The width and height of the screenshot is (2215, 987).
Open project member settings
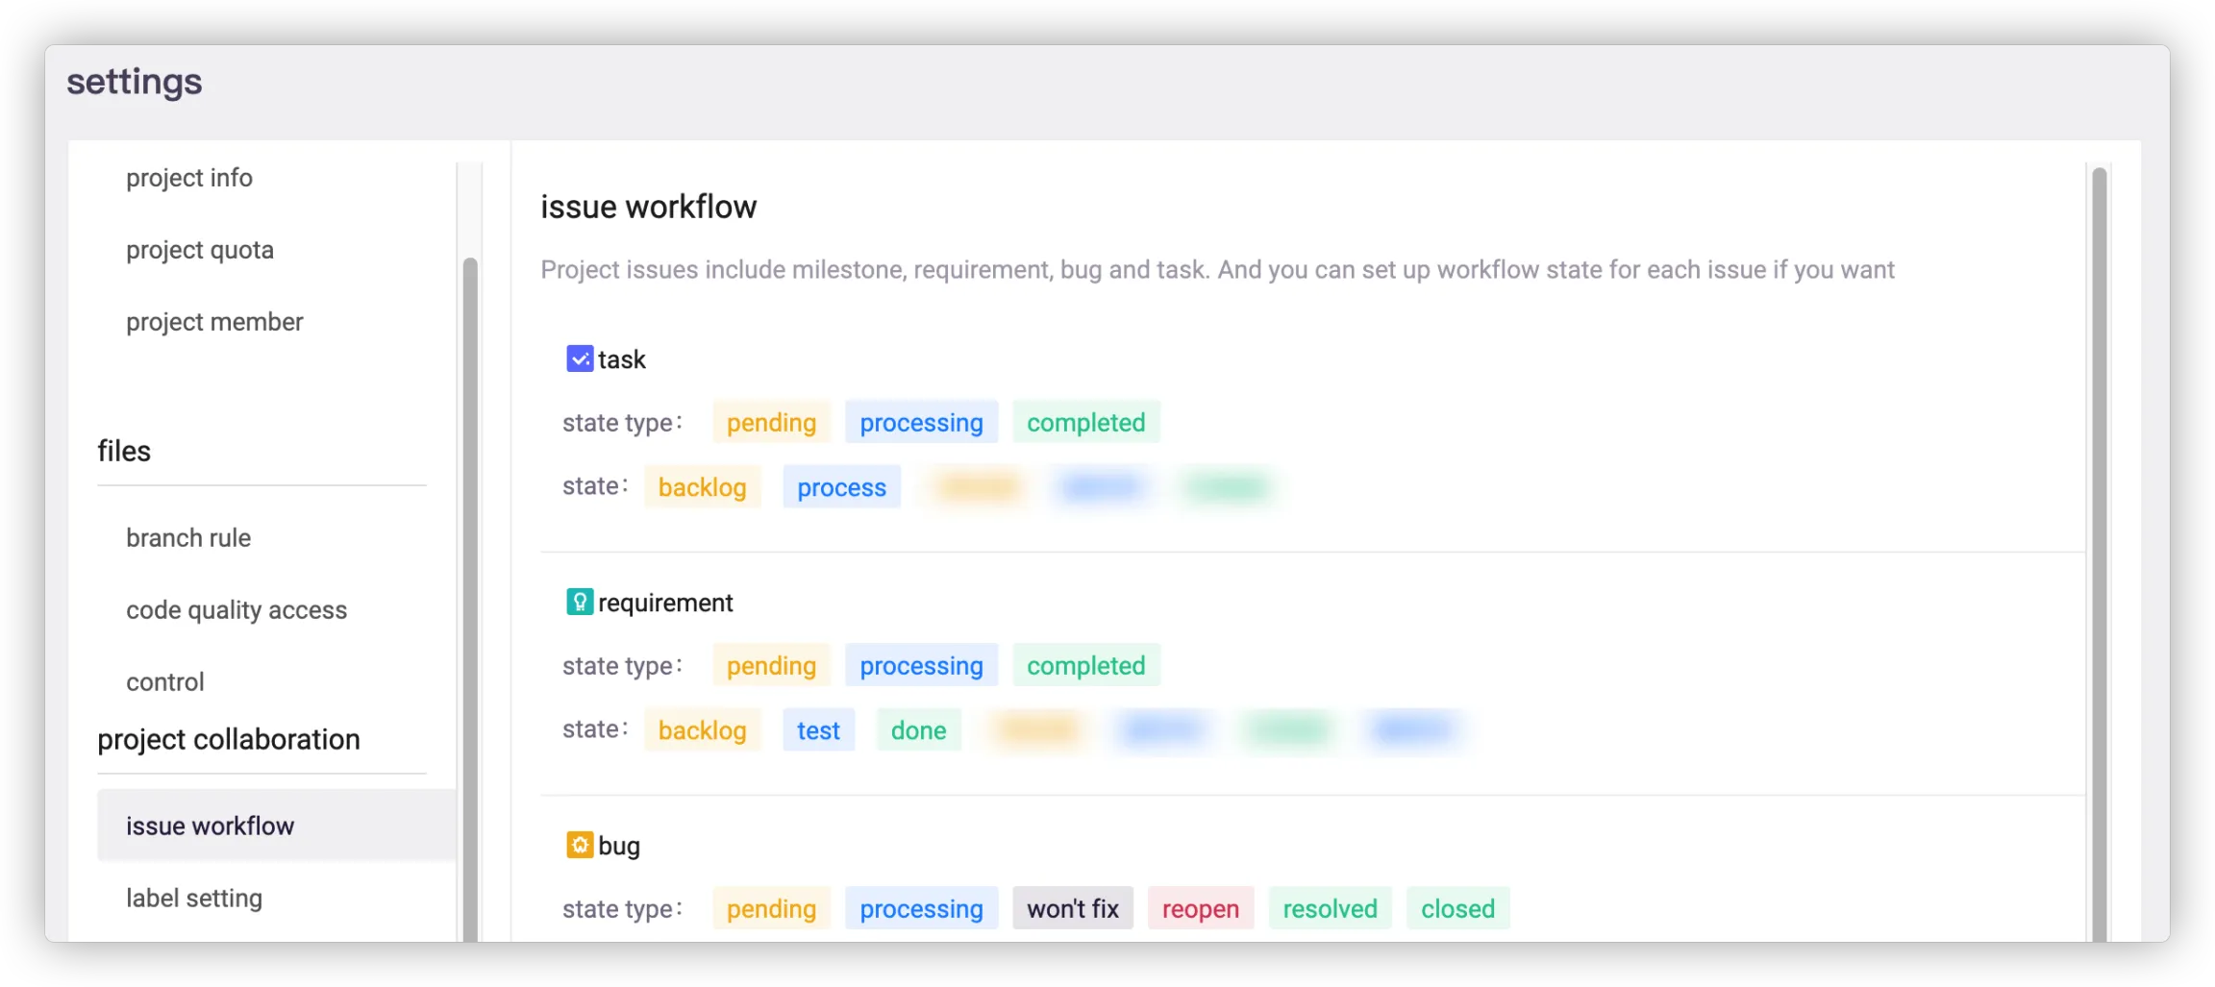point(214,323)
